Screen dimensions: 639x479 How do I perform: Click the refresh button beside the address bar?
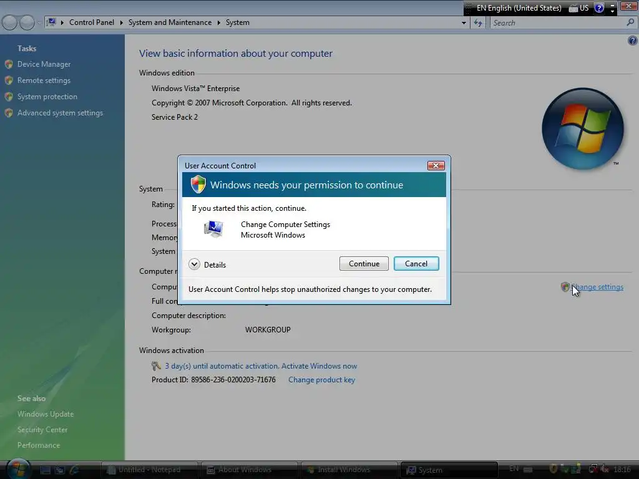coord(478,23)
